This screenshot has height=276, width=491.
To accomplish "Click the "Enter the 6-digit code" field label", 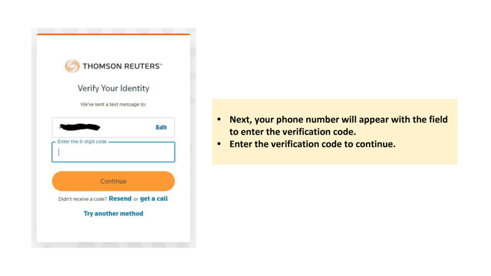I will coord(82,142).
